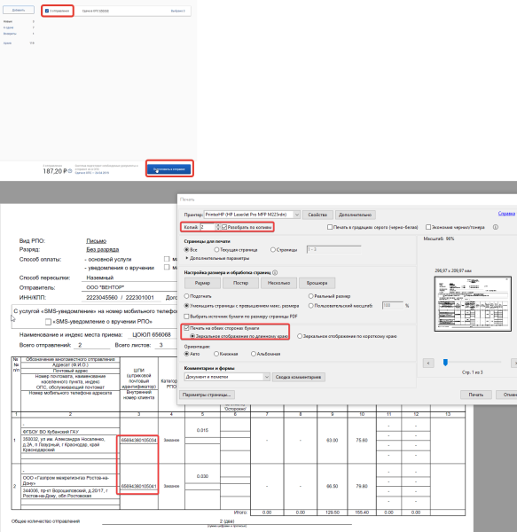Enable grayscale printing checkbox
Image resolution: width=517 pixels, height=532 pixels.
[330, 227]
